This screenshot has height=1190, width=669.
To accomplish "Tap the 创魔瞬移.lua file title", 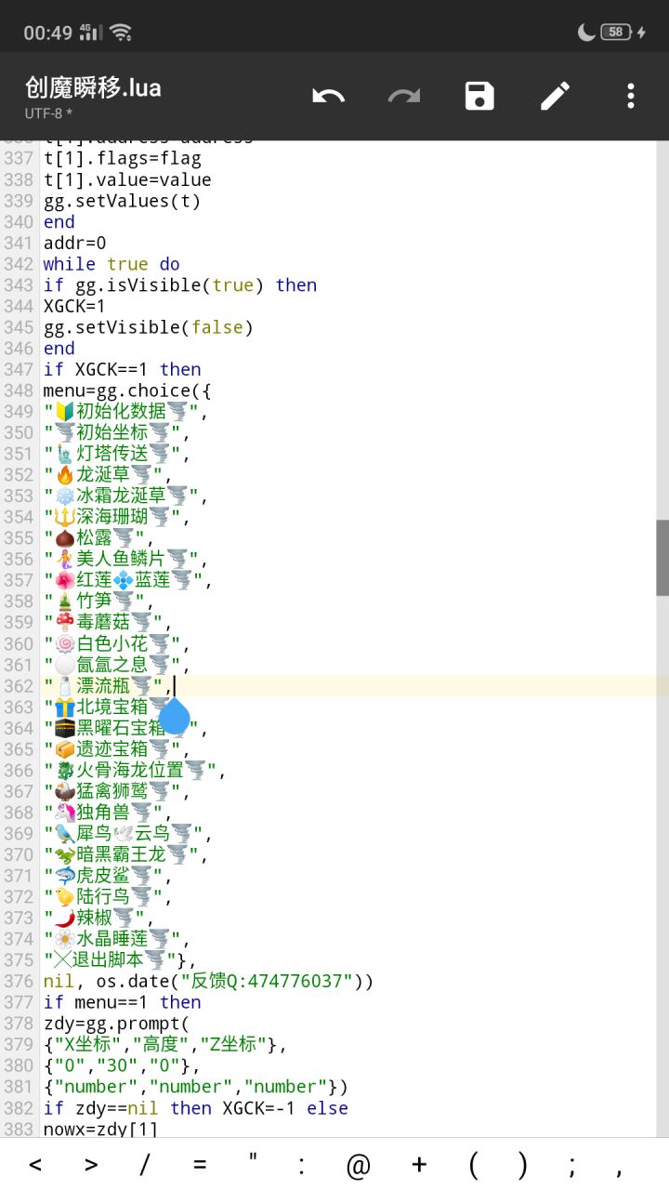I will point(93,88).
